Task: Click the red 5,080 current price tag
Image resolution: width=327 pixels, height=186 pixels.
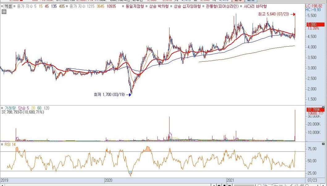Action: coord(315,24)
